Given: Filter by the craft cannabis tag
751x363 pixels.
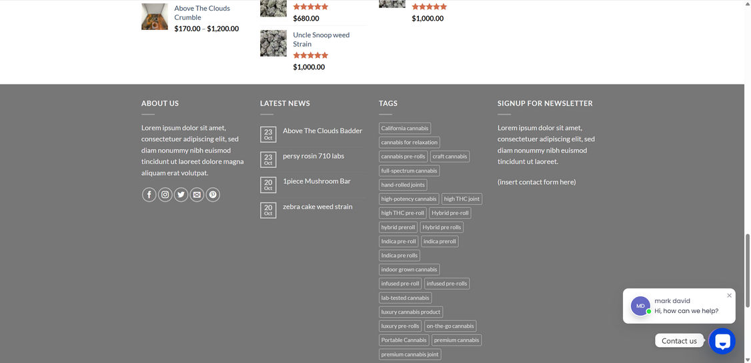Looking at the screenshot, I should [x=450, y=157].
